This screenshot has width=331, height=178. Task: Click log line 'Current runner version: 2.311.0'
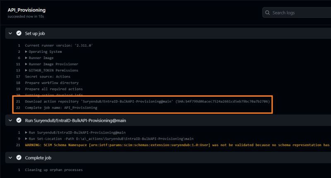59,45
